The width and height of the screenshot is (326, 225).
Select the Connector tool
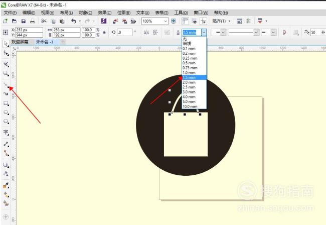pos(6,153)
